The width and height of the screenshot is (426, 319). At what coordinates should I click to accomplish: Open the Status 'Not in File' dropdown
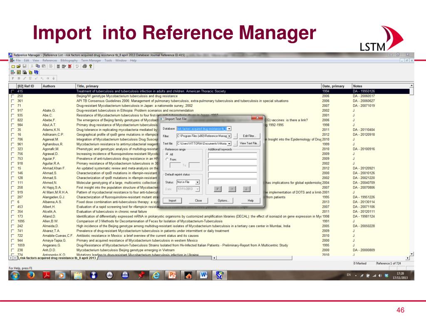click(x=197, y=182)
